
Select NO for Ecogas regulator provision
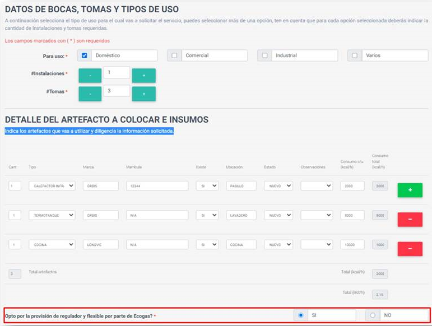pyautogui.click(x=373, y=315)
